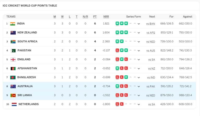Open Netherlands series form dropdown

(x=139, y=104)
